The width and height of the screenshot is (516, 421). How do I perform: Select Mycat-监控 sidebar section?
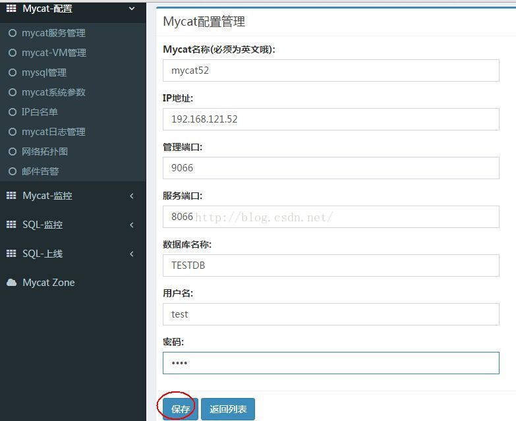click(73, 196)
